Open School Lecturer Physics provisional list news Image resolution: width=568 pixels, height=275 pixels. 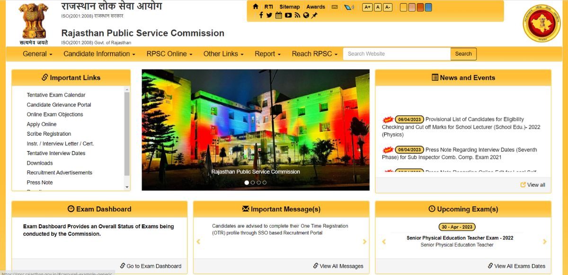click(x=461, y=127)
